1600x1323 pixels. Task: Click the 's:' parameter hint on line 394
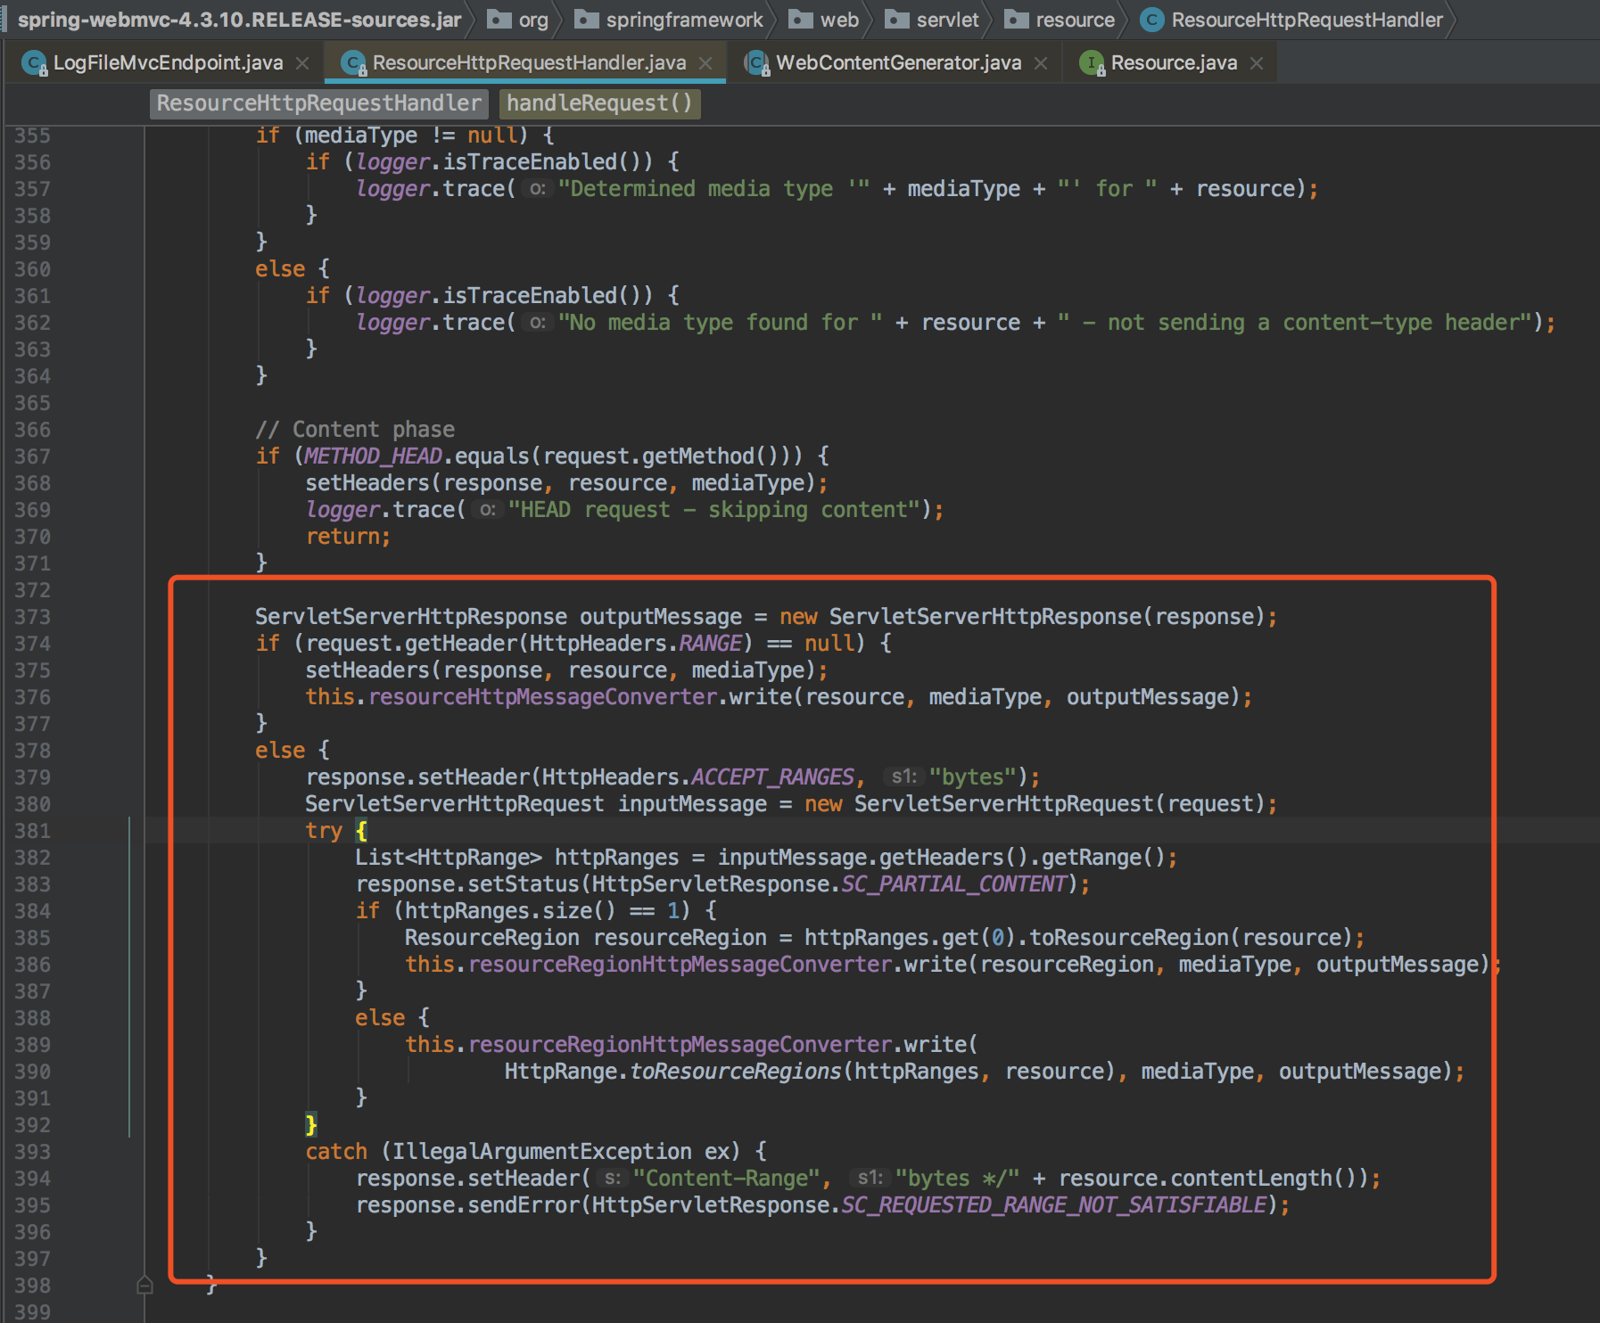tap(613, 1178)
